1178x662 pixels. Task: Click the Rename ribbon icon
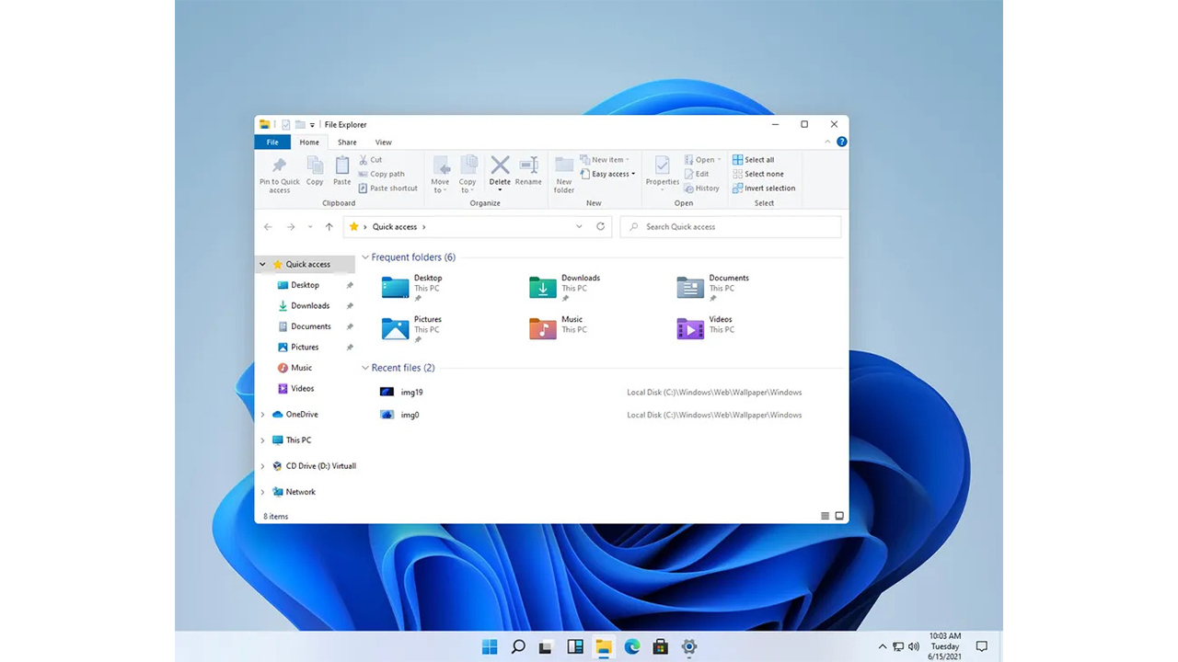click(x=528, y=165)
